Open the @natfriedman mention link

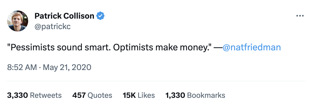(251, 47)
